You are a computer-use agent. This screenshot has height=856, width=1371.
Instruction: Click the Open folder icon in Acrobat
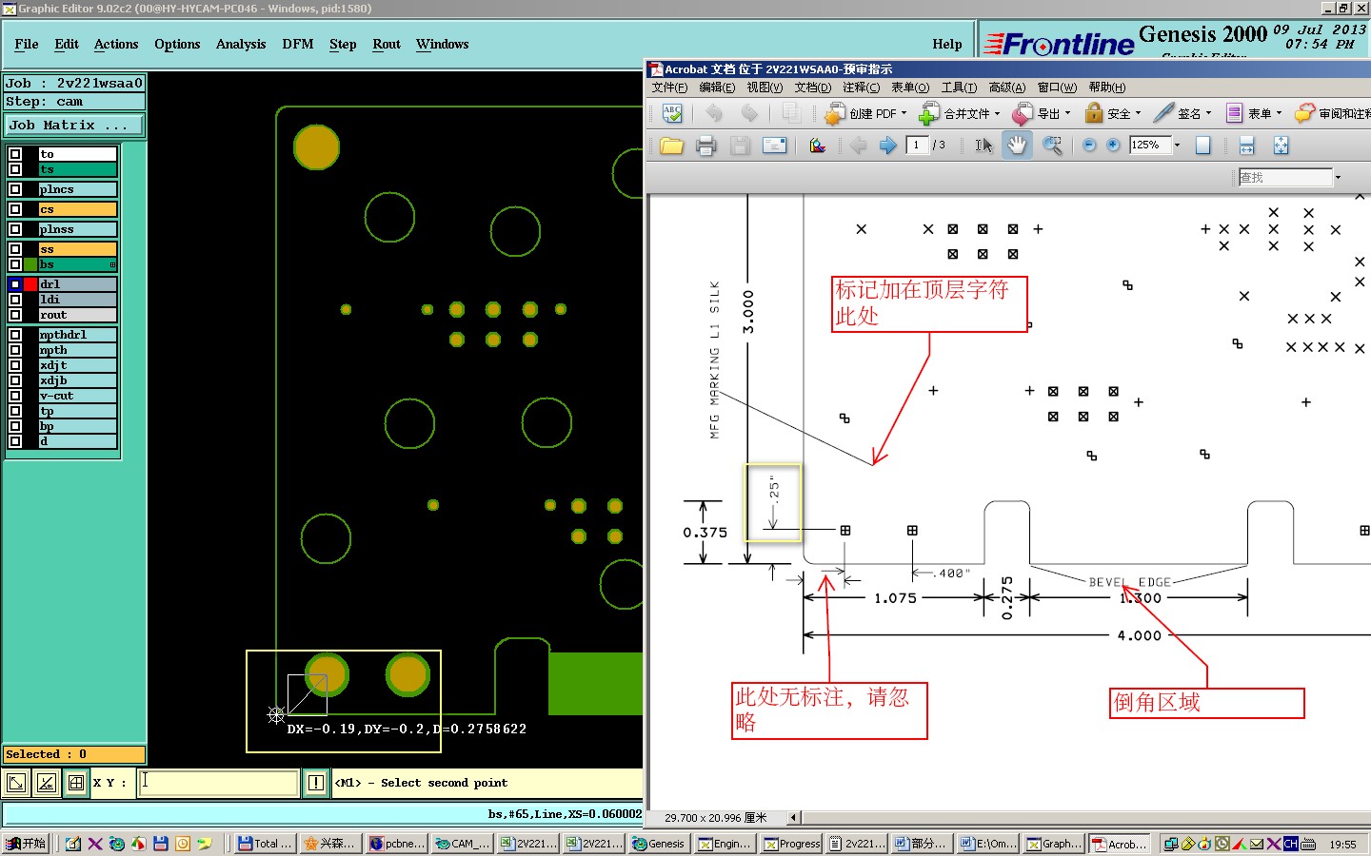tap(672, 146)
